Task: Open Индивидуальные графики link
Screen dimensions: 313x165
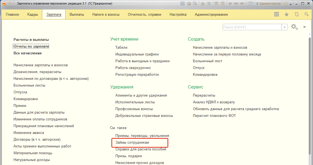Action: [x=137, y=54]
